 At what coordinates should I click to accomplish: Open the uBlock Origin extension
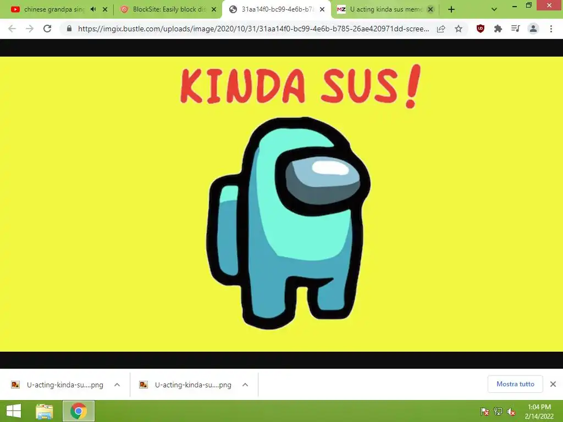click(x=481, y=29)
